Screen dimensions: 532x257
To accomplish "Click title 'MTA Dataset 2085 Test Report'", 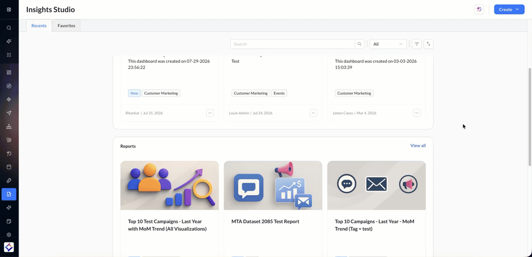I will [x=265, y=221].
